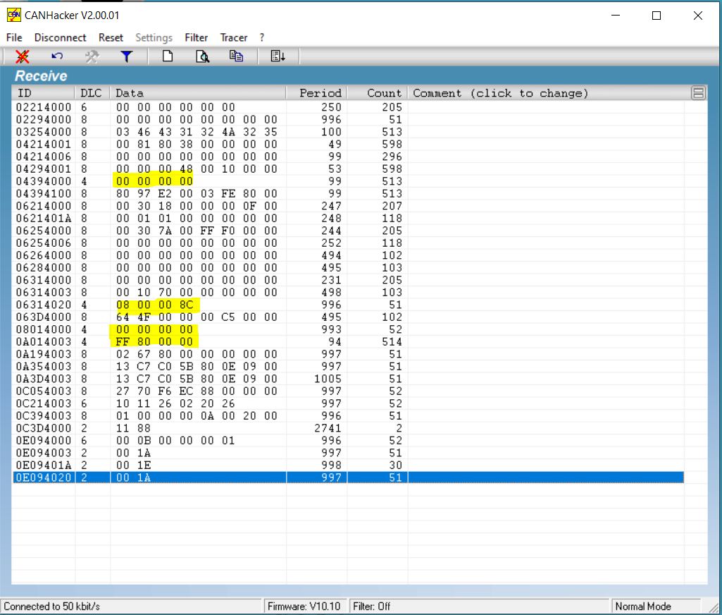Click the ID column header
Image resolution: width=722 pixels, height=615 pixels.
[43, 93]
